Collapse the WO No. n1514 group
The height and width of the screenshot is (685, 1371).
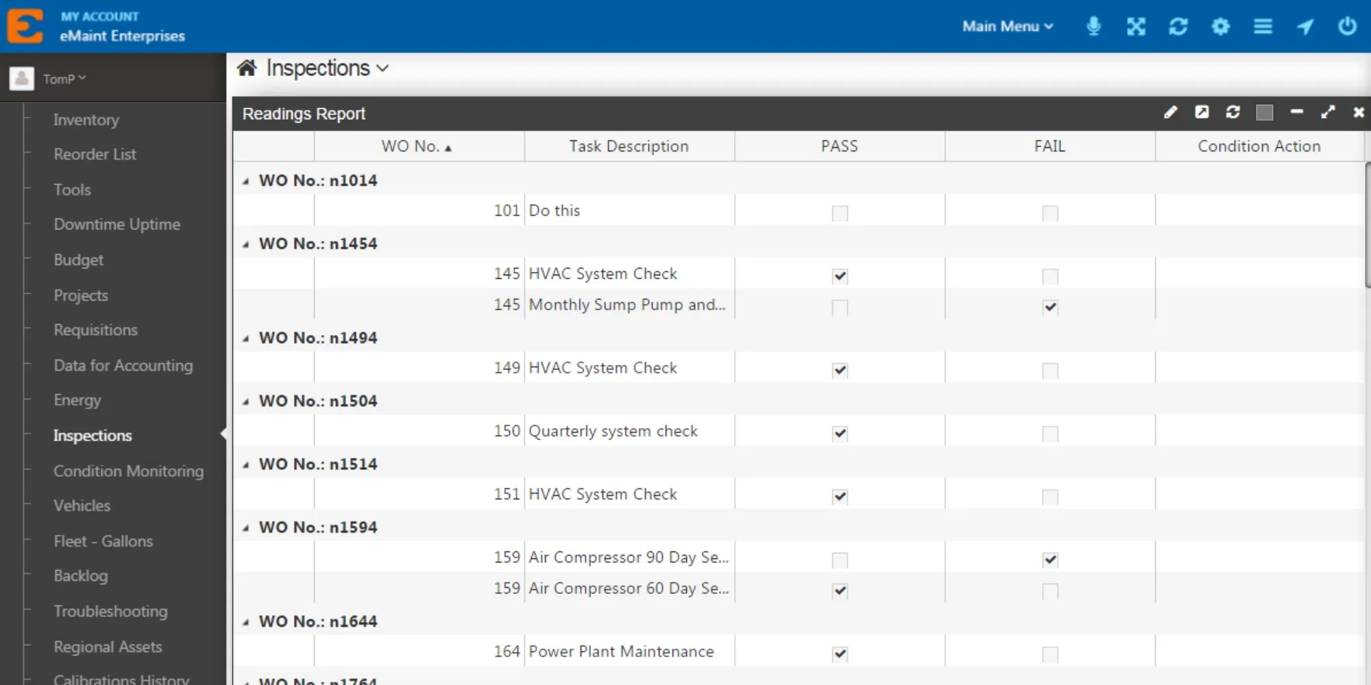[245, 465]
